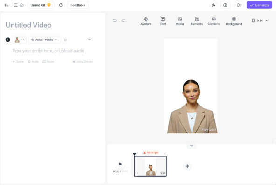The image size is (276, 185).
Task: Select the avatar on the canvas
Action: point(192,107)
